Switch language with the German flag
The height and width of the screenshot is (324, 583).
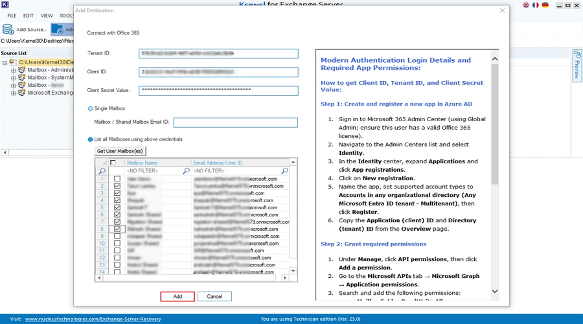click(x=545, y=5)
